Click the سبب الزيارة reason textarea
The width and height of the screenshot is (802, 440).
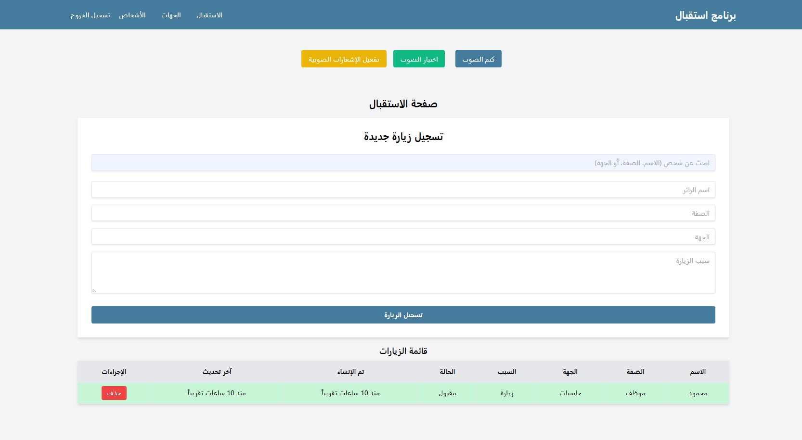(x=403, y=272)
